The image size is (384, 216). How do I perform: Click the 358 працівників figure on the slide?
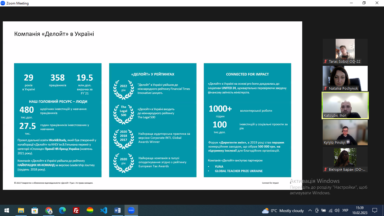coord(58,80)
